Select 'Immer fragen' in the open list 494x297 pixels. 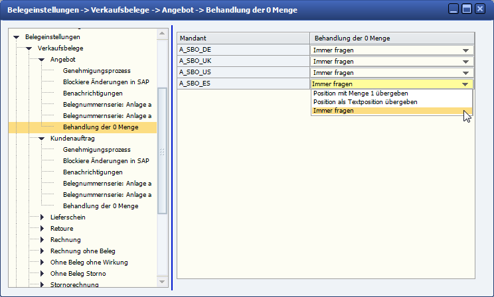coord(333,111)
